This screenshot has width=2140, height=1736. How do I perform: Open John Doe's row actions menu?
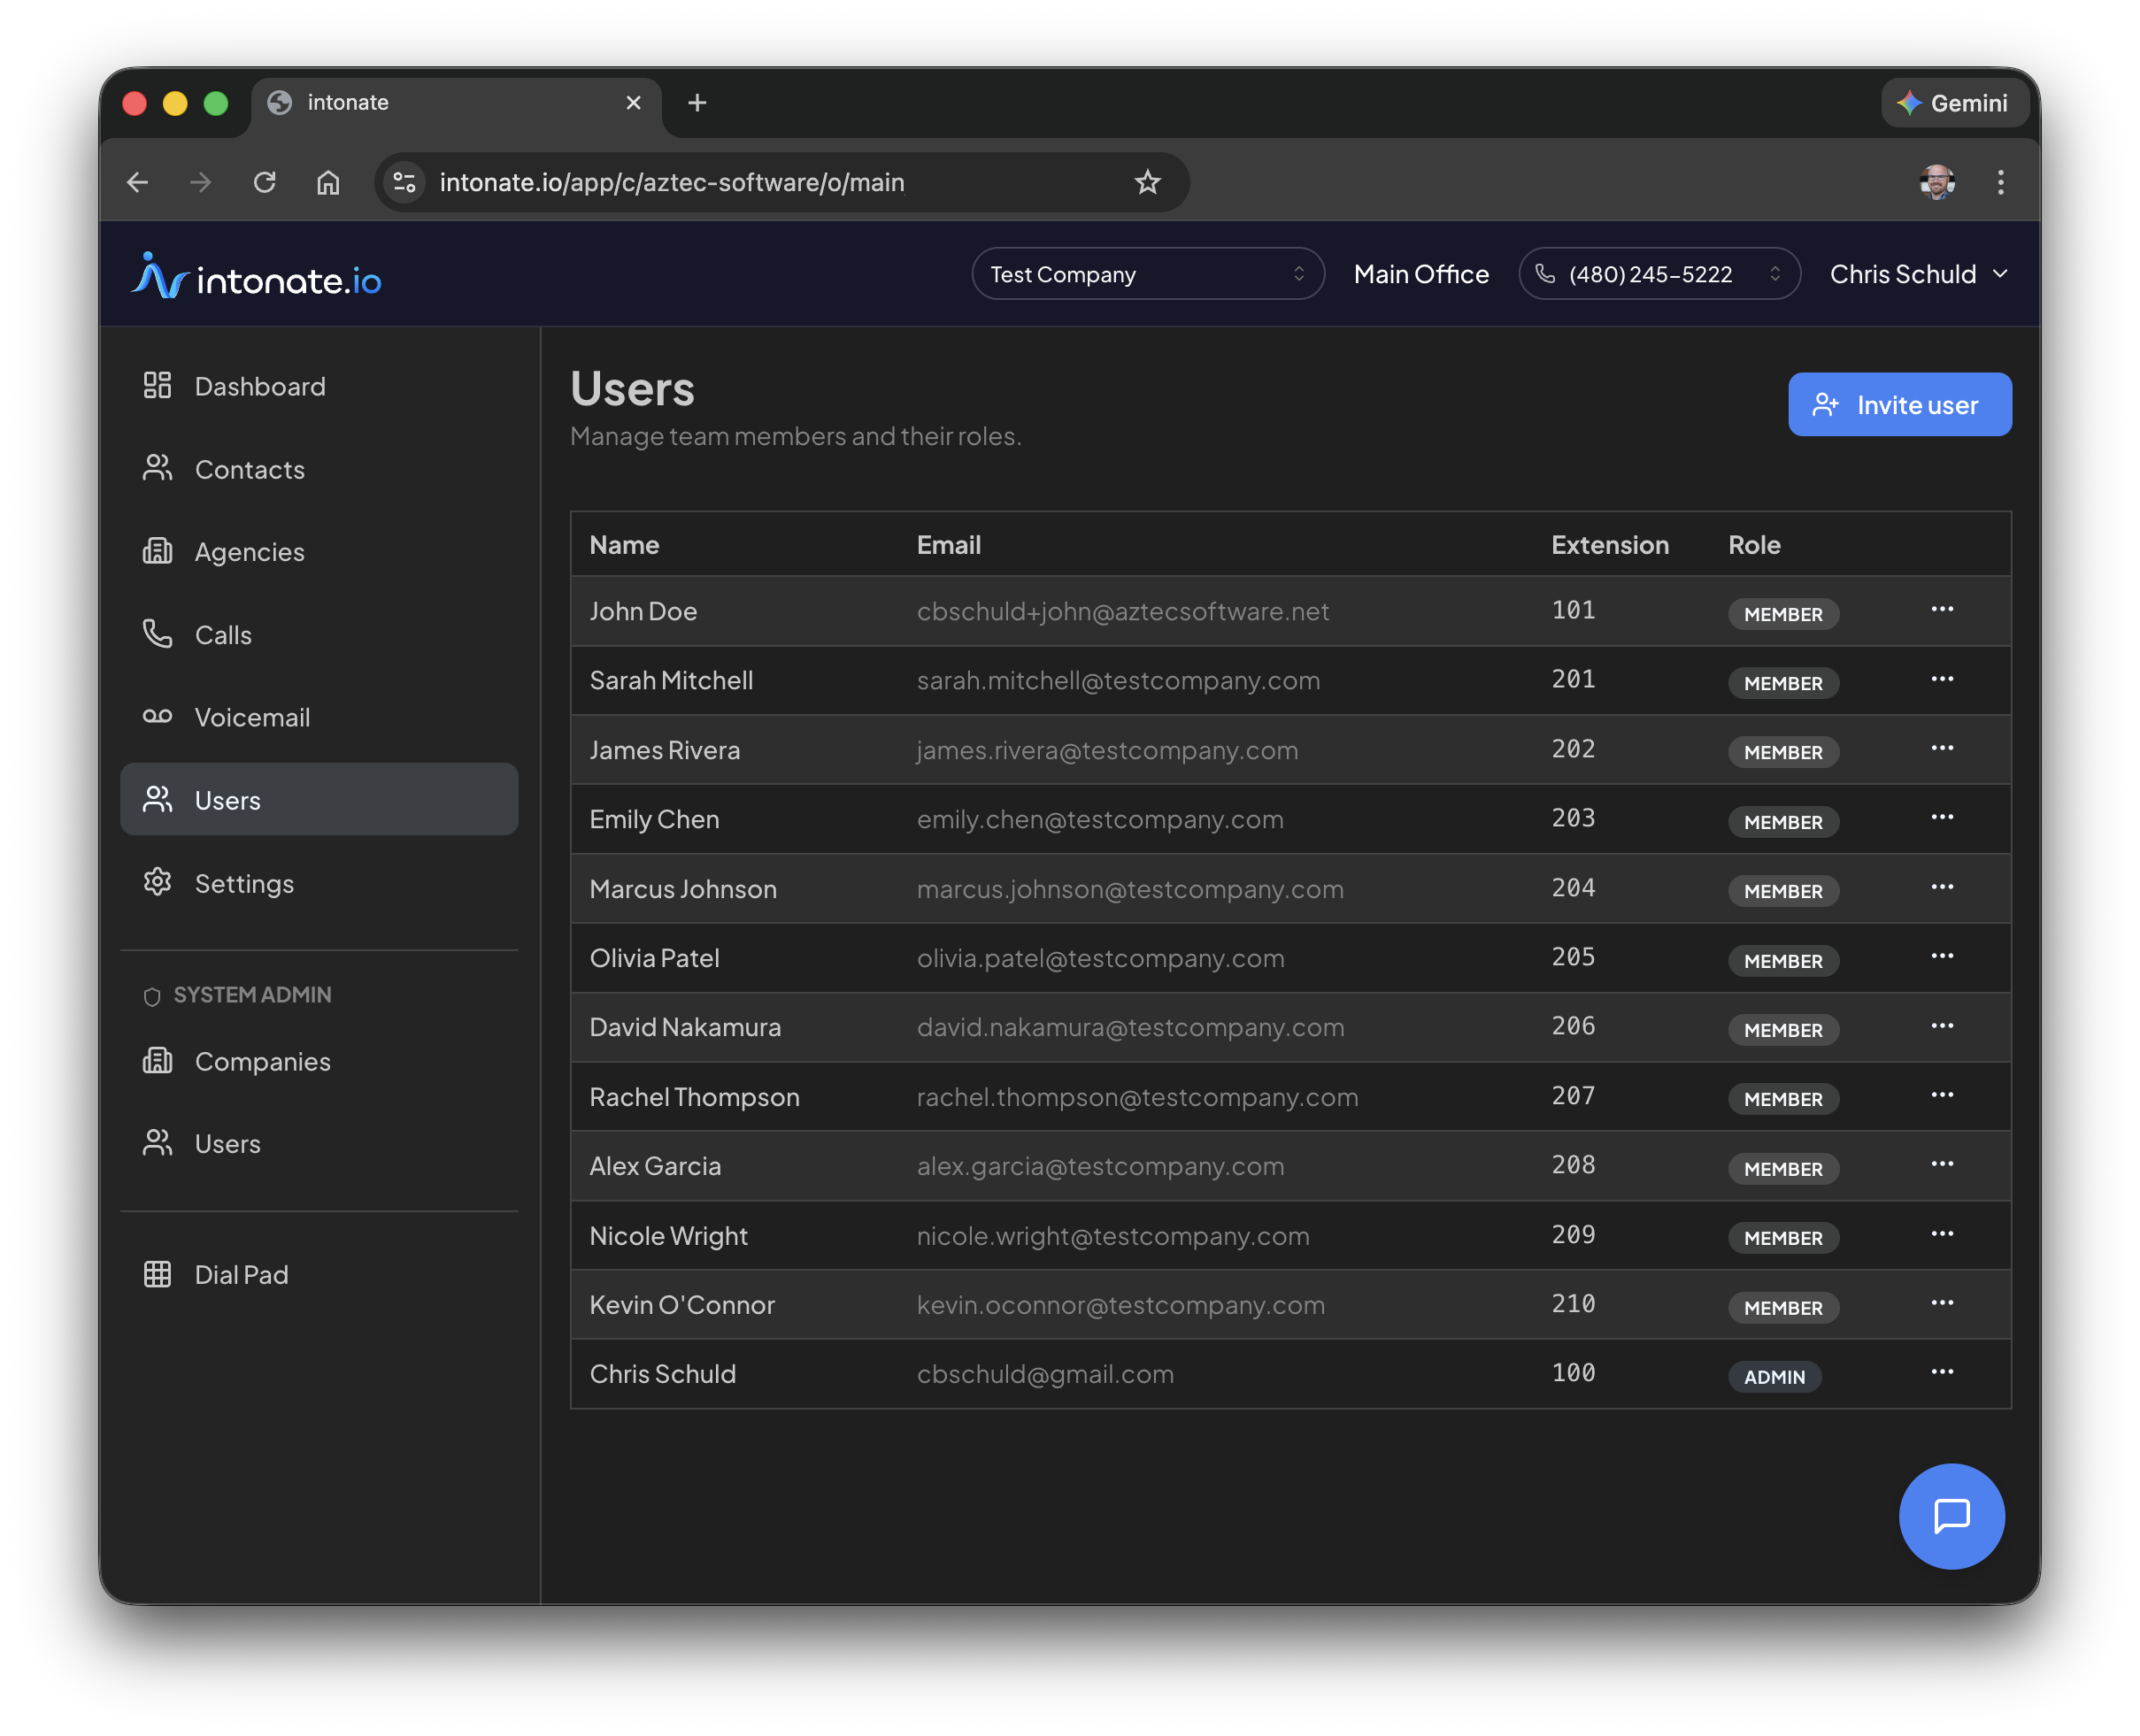pos(1943,609)
